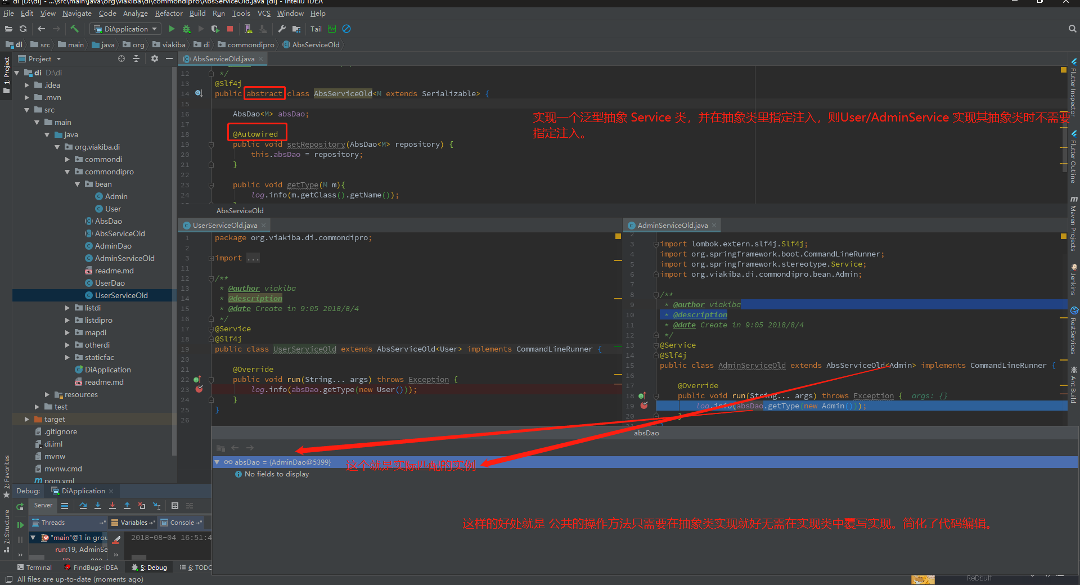Open the DiApplication run configuration dropdown
The width and height of the screenshot is (1080, 585).
point(125,29)
